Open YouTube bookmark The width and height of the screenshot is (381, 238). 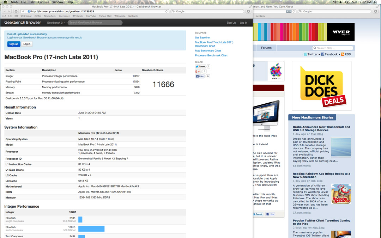coord(91,16)
